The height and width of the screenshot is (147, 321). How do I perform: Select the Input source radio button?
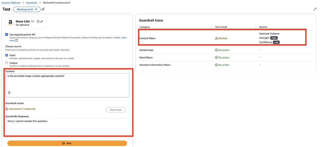pos(7,55)
